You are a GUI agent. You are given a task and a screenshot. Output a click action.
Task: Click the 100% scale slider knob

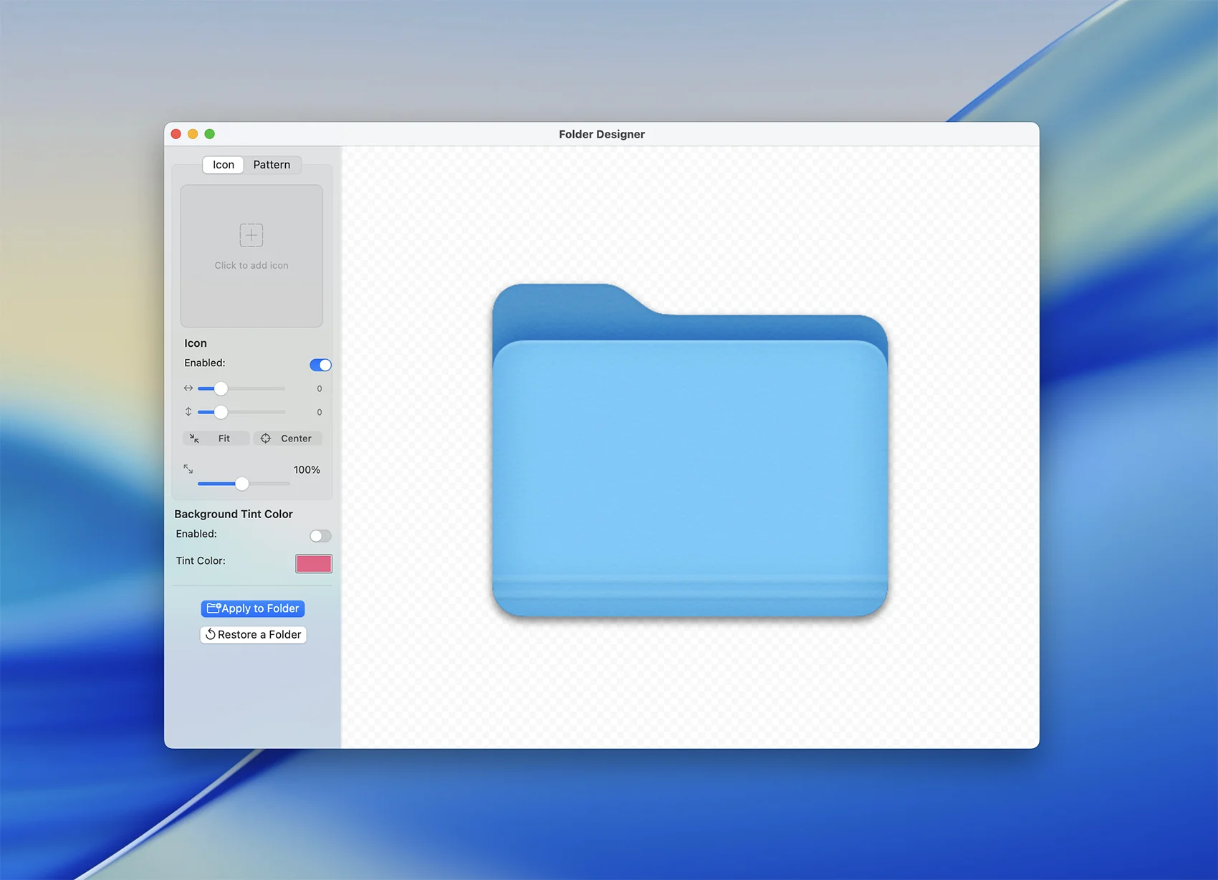pos(242,484)
